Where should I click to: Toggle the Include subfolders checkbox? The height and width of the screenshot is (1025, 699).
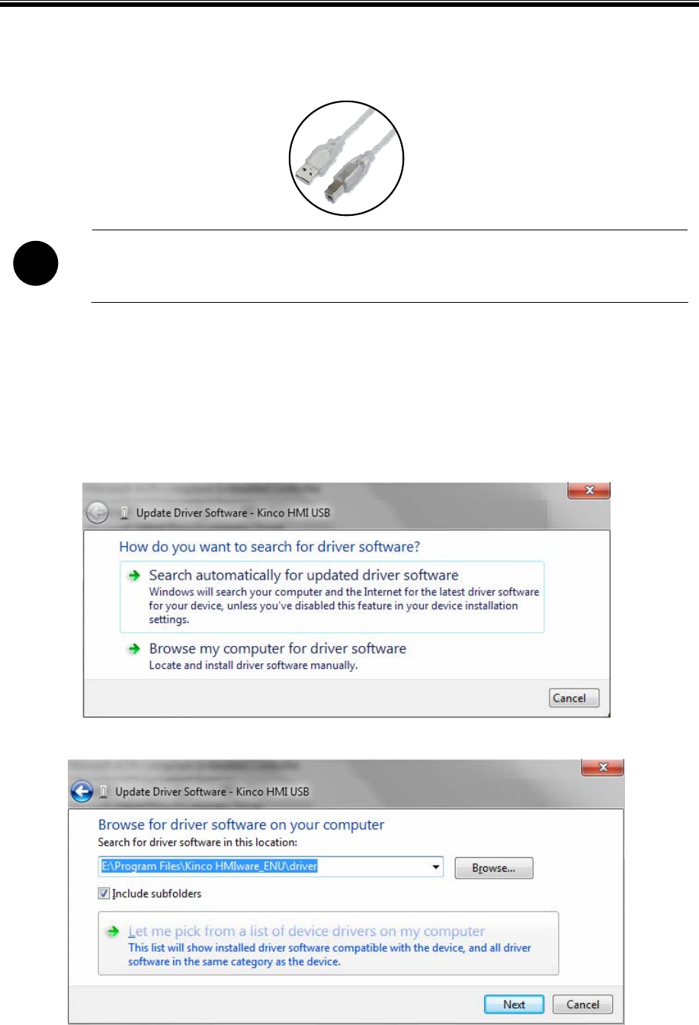(104, 893)
